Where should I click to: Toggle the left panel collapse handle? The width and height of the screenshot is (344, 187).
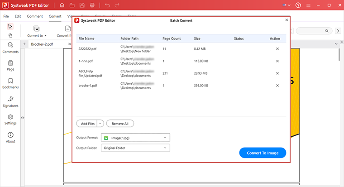[x=23, y=118]
